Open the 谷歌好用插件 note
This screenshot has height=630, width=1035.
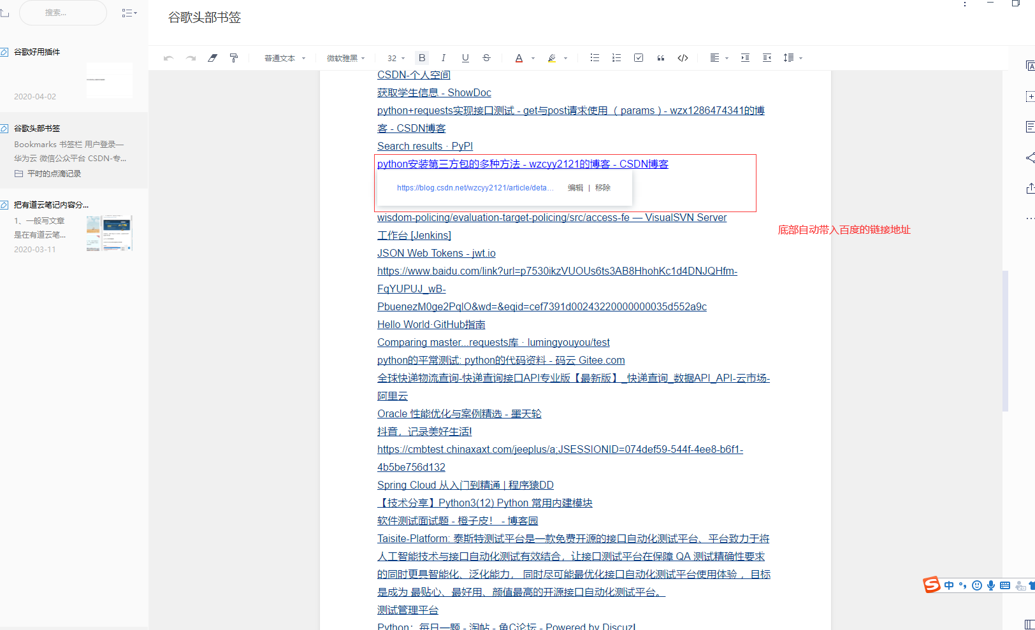coord(73,74)
